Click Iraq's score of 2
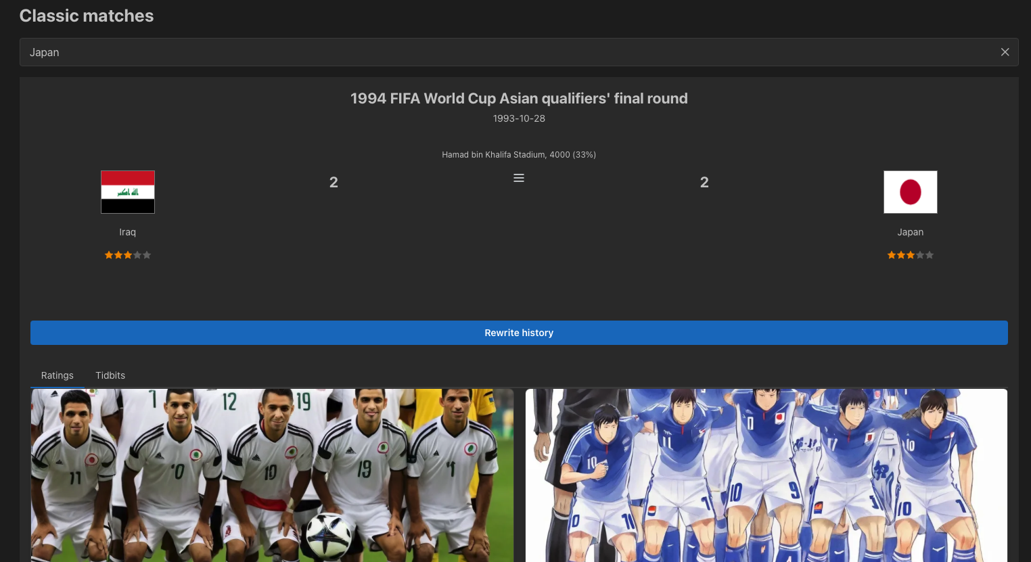This screenshot has height=562, width=1031. click(334, 182)
